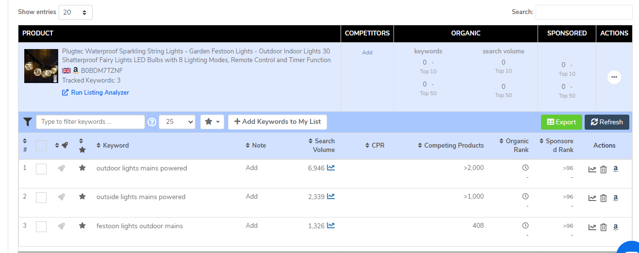Open the Show entries dropdown
Screen dimensions: 639x253
click(76, 12)
